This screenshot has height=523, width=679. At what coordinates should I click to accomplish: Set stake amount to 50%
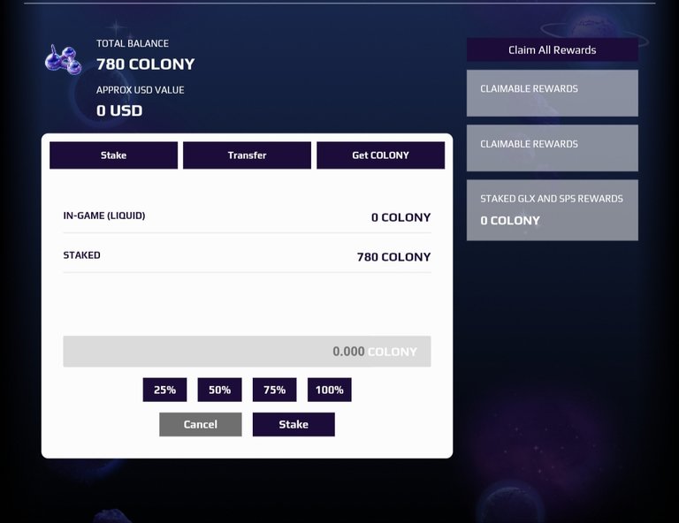219,390
